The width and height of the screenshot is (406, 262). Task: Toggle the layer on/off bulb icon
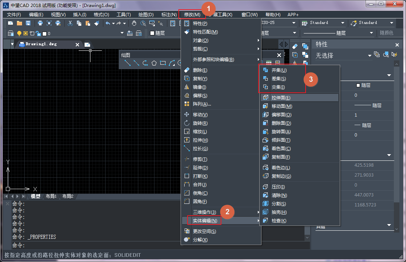[x=19, y=33]
